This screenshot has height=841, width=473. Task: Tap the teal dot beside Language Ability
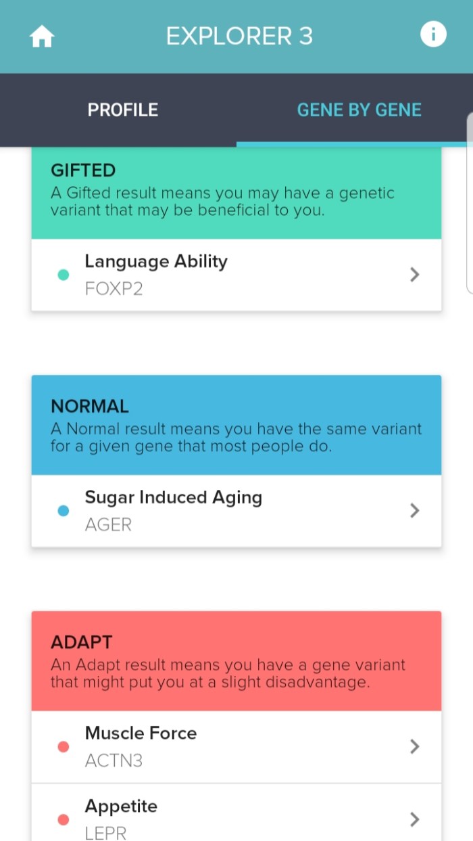pyautogui.click(x=64, y=275)
